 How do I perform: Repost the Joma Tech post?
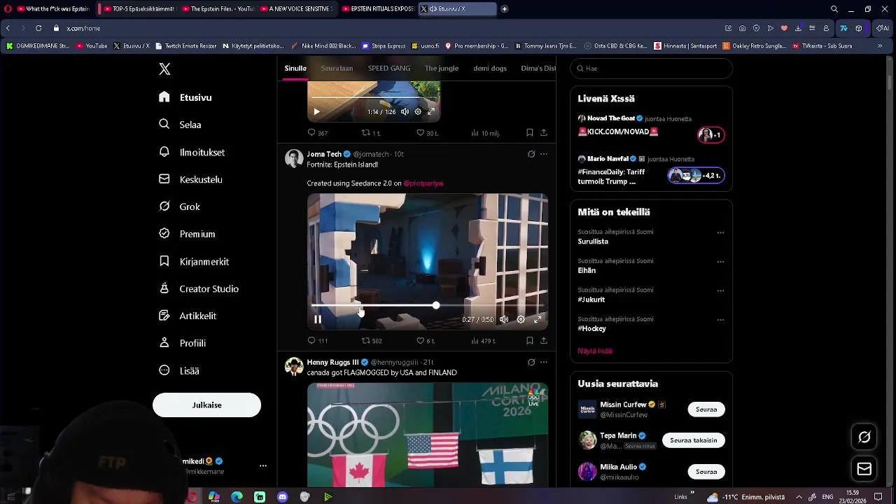[372, 341]
